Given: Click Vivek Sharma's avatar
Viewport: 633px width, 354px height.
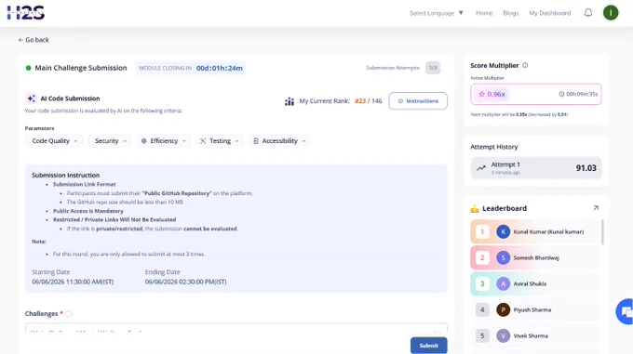Looking at the screenshot, I should pyautogui.click(x=503, y=335).
